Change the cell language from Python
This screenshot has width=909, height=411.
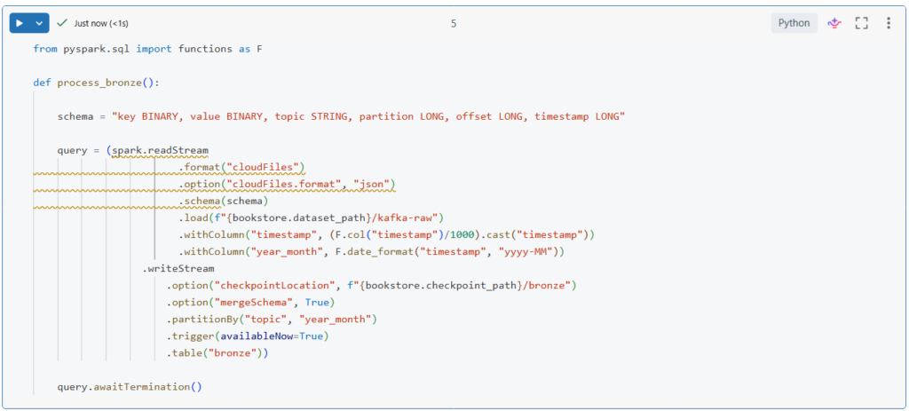pyautogui.click(x=794, y=23)
